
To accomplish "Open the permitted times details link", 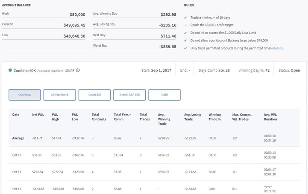I will [278, 48].
